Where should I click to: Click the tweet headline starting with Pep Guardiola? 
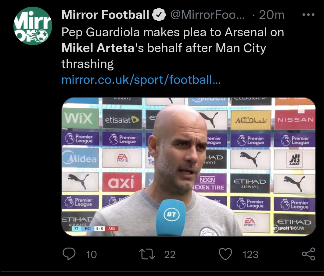coord(173,32)
